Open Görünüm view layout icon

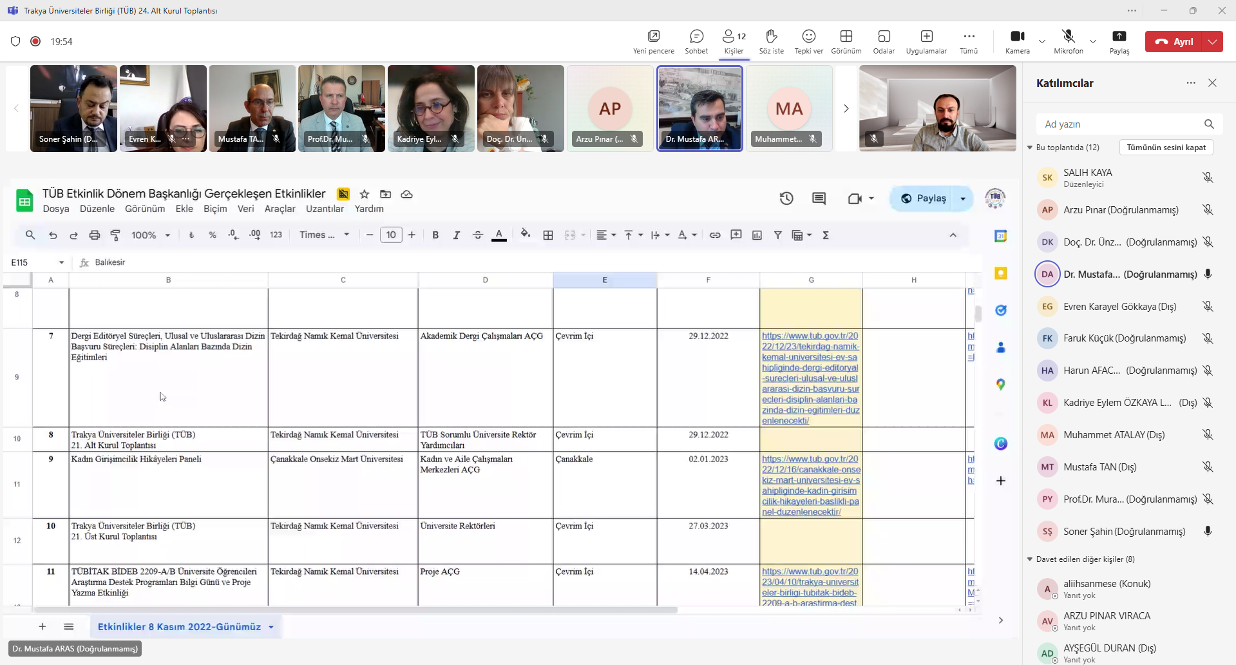tap(846, 41)
